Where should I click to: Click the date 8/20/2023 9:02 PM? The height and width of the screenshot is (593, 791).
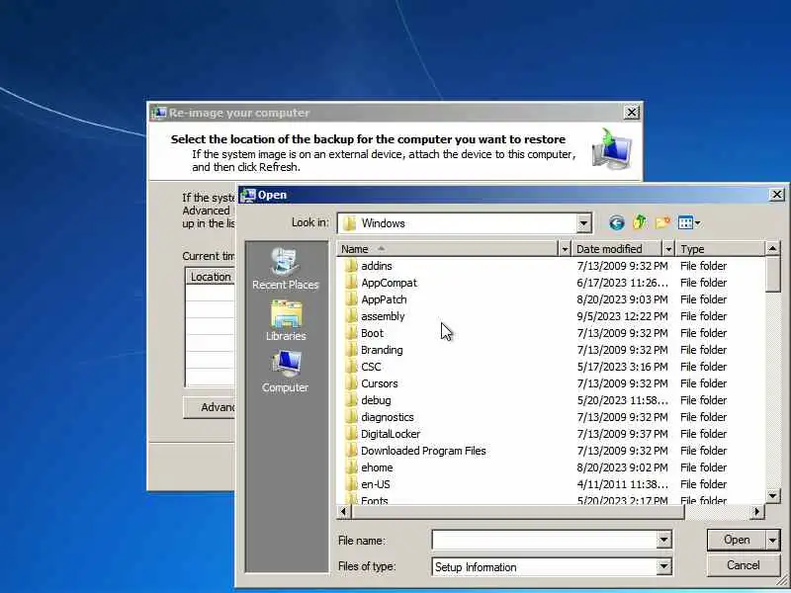(623, 467)
